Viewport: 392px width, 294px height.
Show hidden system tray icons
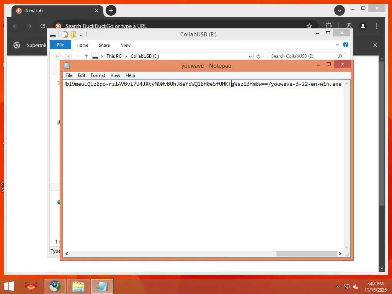click(x=337, y=287)
